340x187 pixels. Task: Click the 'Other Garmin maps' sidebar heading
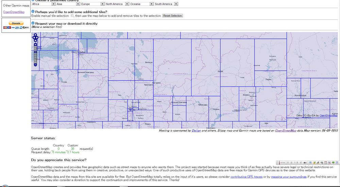(x=16, y=6)
